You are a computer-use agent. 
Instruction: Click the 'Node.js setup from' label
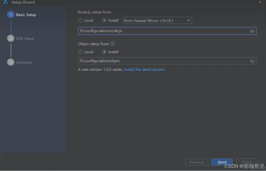[x=94, y=12]
